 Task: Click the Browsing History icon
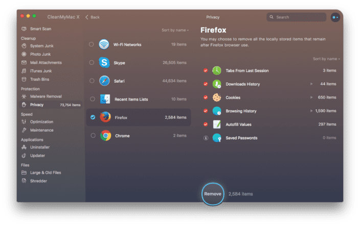click(x=217, y=111)
